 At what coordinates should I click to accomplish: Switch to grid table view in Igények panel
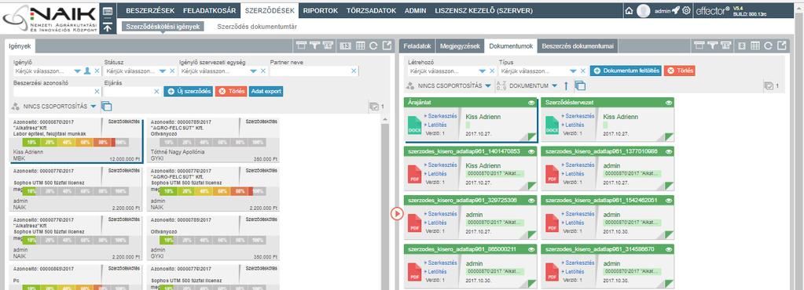point(361,46)
